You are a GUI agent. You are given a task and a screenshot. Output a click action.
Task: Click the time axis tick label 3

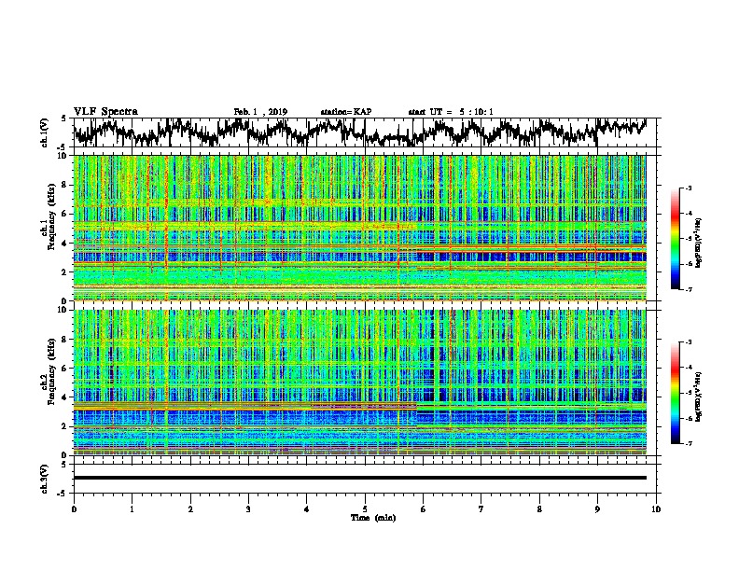point(248,508)
